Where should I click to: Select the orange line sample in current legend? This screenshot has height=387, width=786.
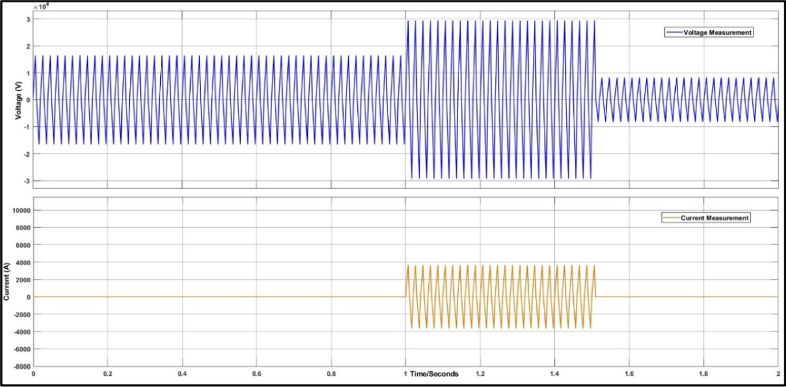pos(671,217)
